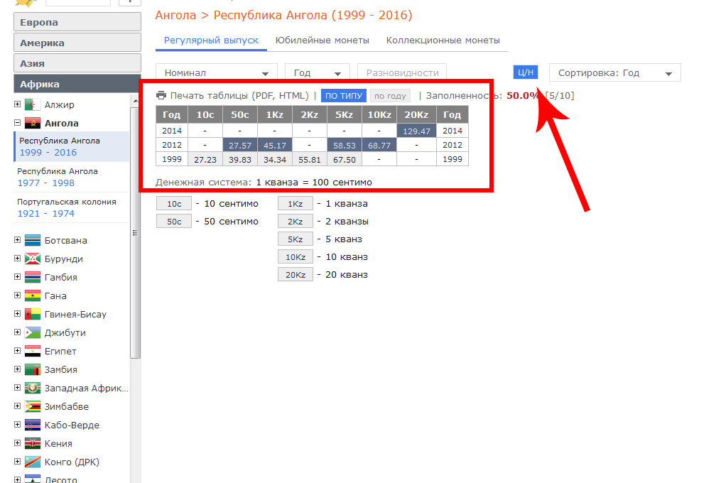Open Республика Ангола 1977 - 1998 link

pos(58,177)
